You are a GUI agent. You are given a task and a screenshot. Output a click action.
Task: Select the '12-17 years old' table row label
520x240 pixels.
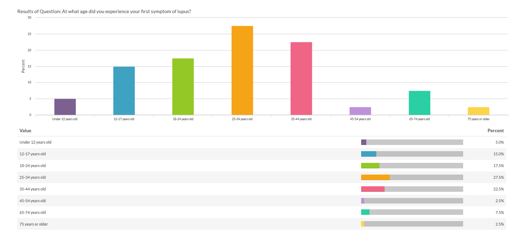pos(33,154)
